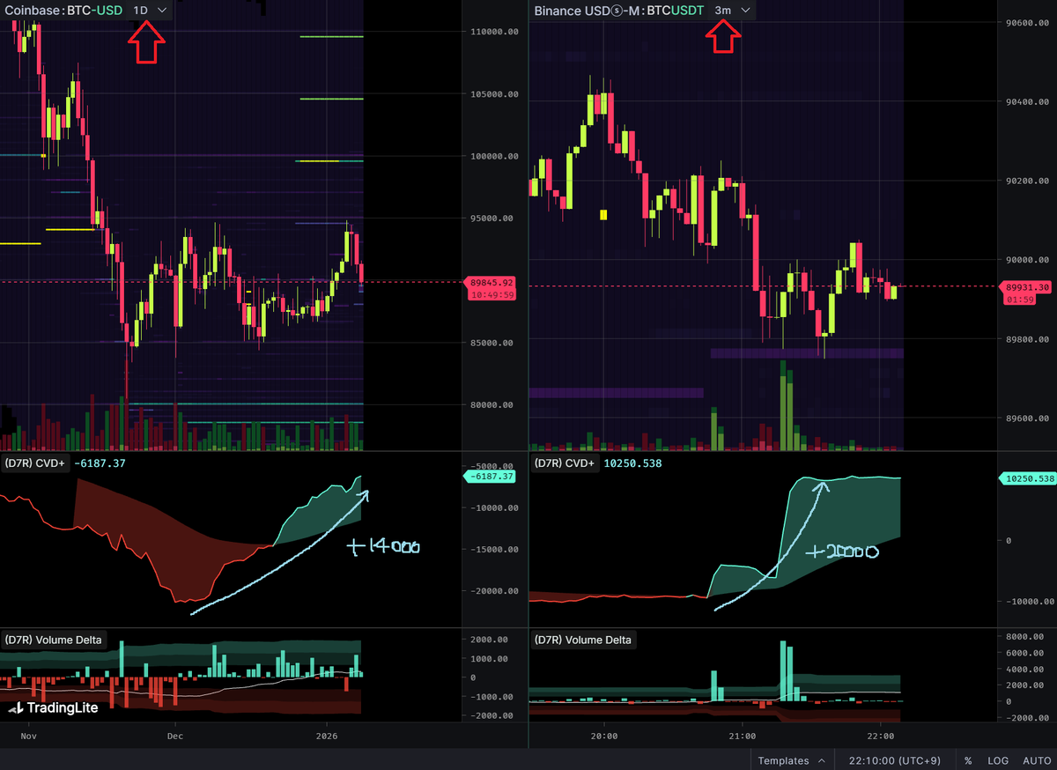This screenshot has height=770, width=1057.
Task: Click the Dec label on time axis
Action: [x=174, y=736]
